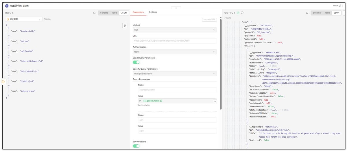The image size is (347, 151).
Task: Click the URL input field
Action: pyautogui.click(x=175, y=41)
